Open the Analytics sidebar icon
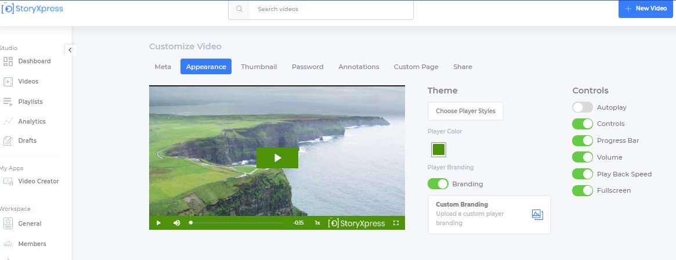This screenshot has height=260, width=676. point(8,122)
